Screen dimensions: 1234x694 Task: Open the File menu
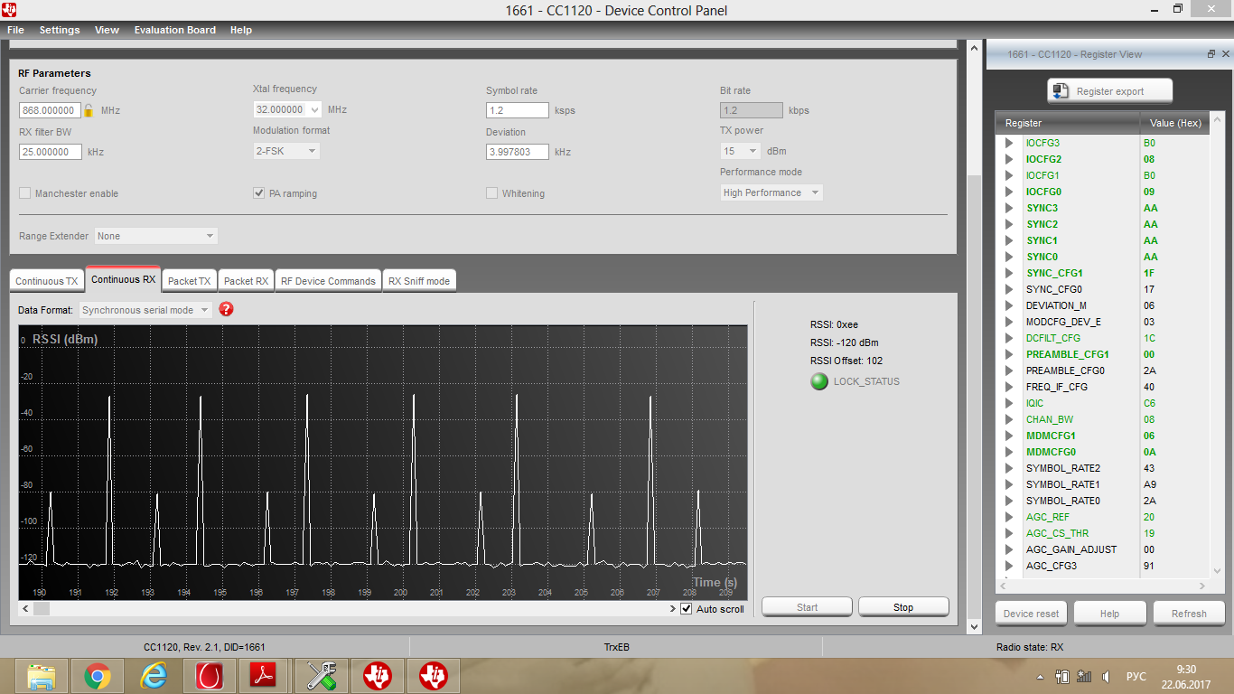[x=15, y=30]
